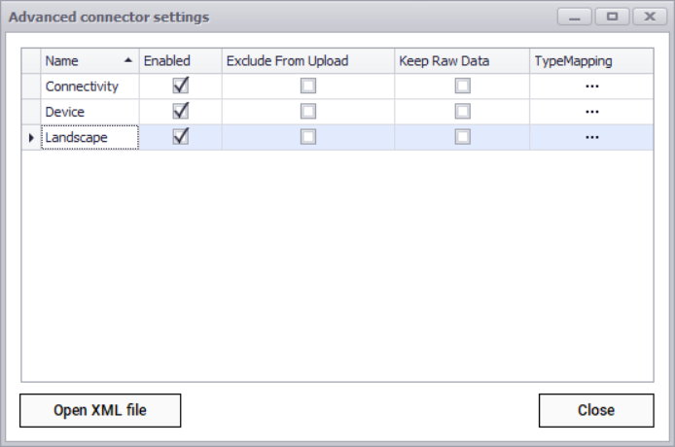
Task: Check Keep Raw Data for Connectivity
Action: click(x=463, y=86)
